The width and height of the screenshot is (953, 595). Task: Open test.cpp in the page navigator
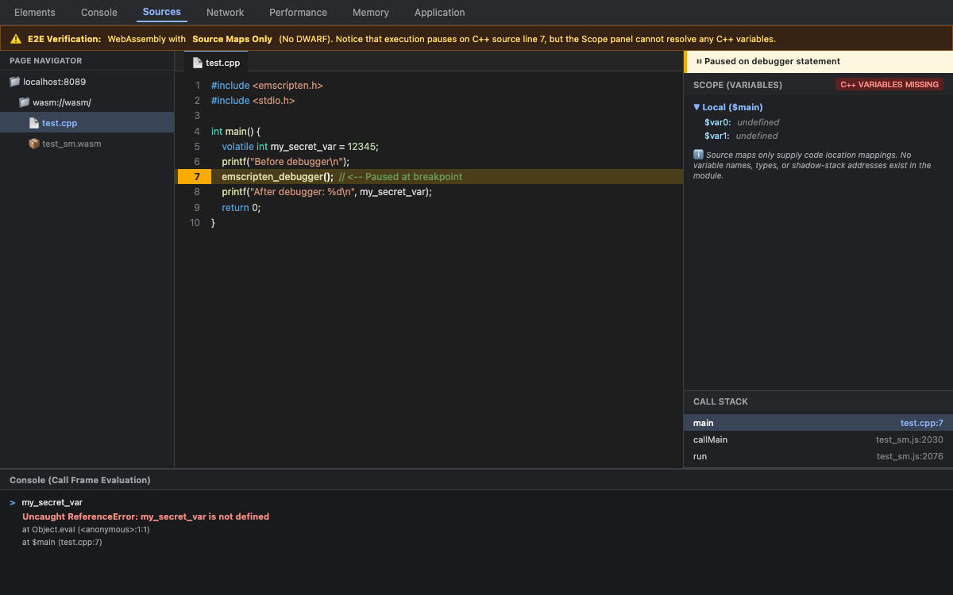click(x=87, y=123)
